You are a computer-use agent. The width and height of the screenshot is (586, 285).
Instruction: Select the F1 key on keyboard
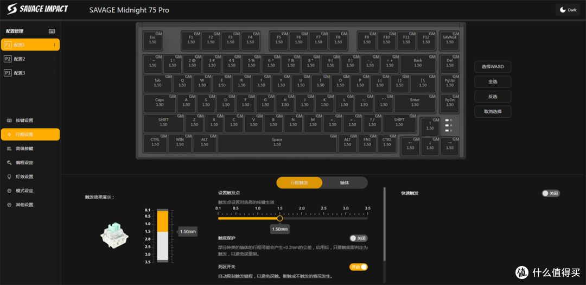coord(191,40)
